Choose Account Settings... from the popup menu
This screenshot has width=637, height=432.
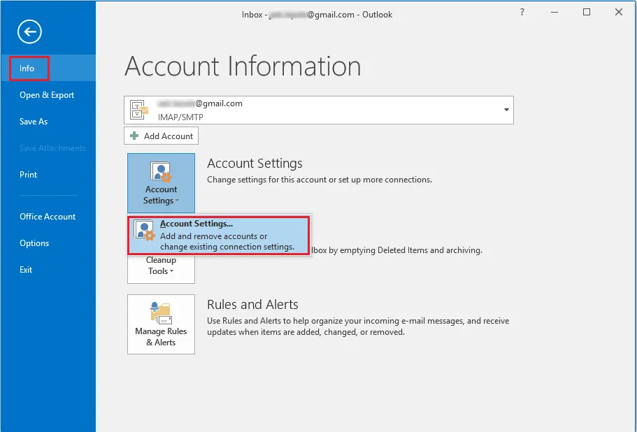(x=219, y=235)
